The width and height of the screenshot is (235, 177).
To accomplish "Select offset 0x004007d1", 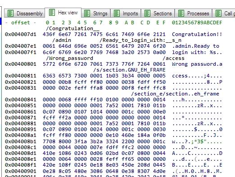I will (21, 34).
